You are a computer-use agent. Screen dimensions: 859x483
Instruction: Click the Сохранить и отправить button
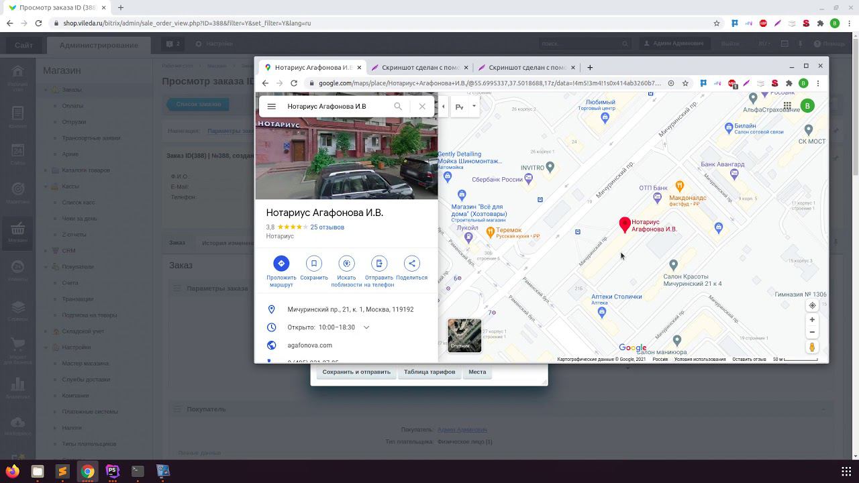click(356, 372)
